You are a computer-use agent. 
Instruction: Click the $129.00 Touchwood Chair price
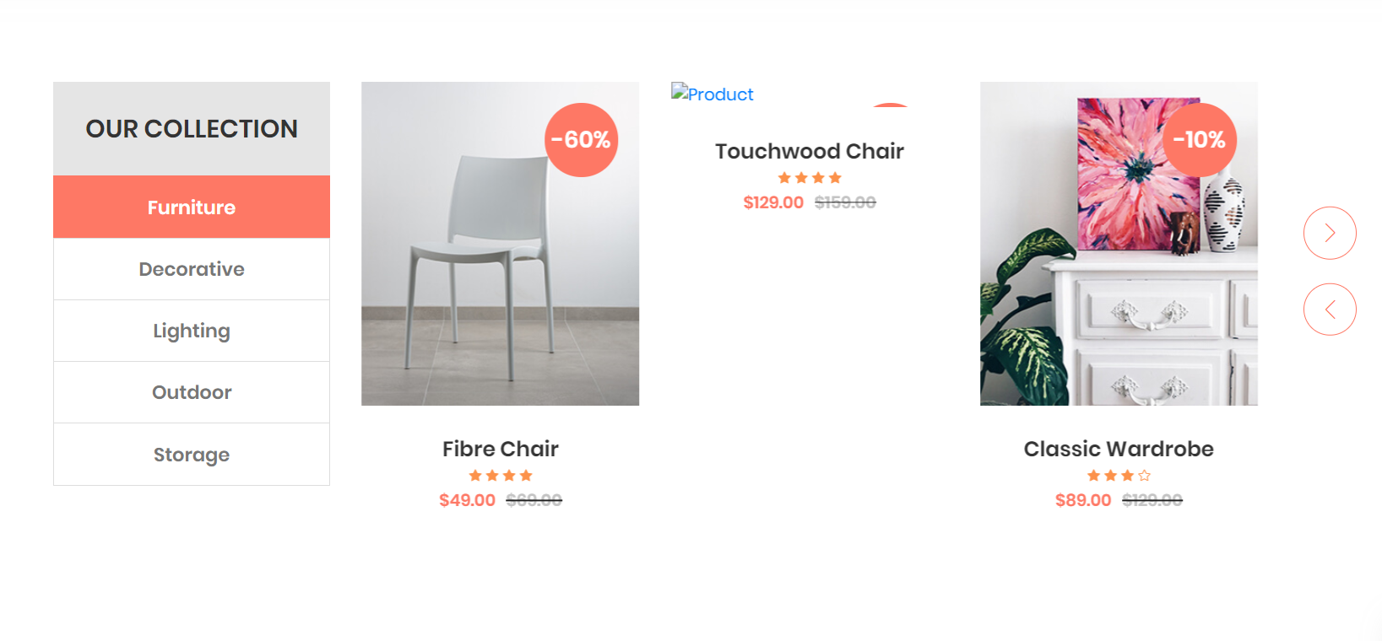[x=773, y=202]
